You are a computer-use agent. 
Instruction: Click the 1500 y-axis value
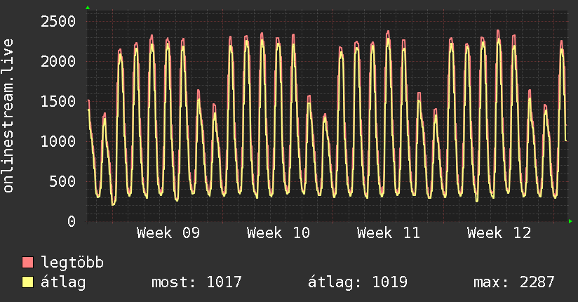[58, 101]
